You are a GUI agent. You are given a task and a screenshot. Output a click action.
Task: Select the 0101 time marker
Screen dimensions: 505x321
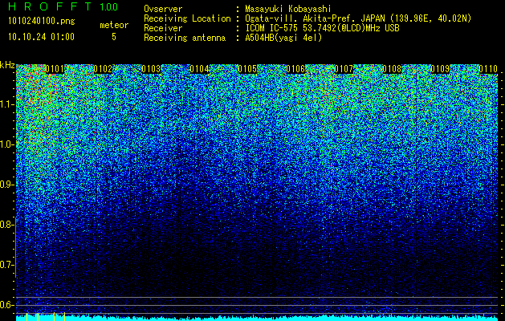click(55, 69)
